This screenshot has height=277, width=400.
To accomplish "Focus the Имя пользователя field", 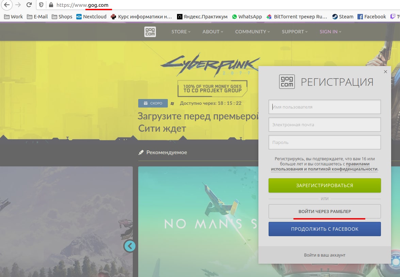I will (x=324, y=107).
